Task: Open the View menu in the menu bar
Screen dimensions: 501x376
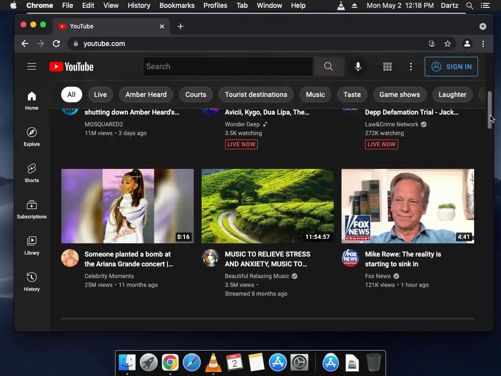Action: (x=111, y=5)
